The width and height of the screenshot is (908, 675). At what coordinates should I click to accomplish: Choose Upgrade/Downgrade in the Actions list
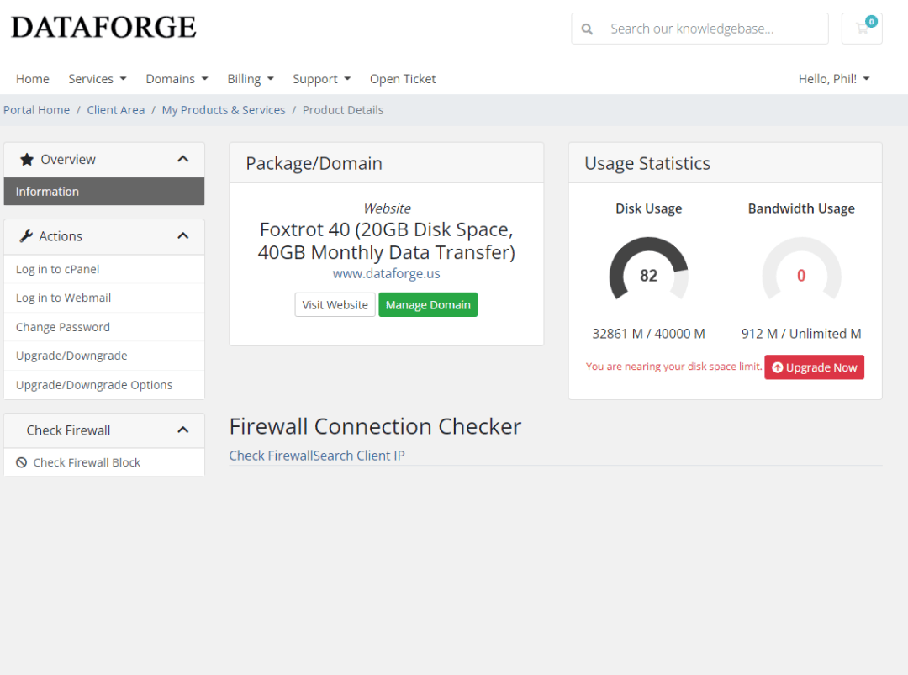104,356
